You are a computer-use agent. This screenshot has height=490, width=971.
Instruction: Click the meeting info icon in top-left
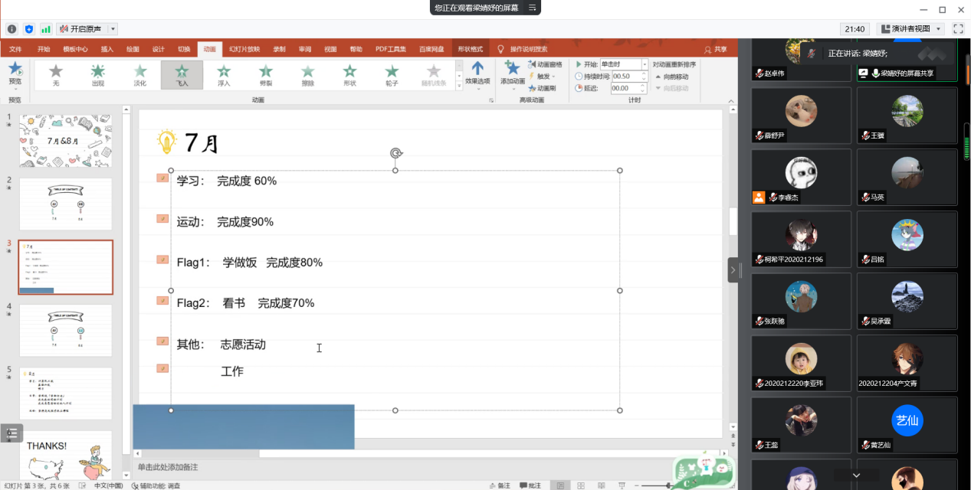click(11, 29)
